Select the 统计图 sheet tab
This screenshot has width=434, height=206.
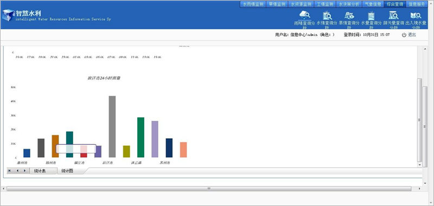67,171
